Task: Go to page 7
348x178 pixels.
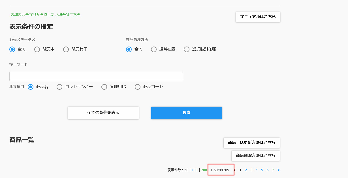Action: click(273, 170)
